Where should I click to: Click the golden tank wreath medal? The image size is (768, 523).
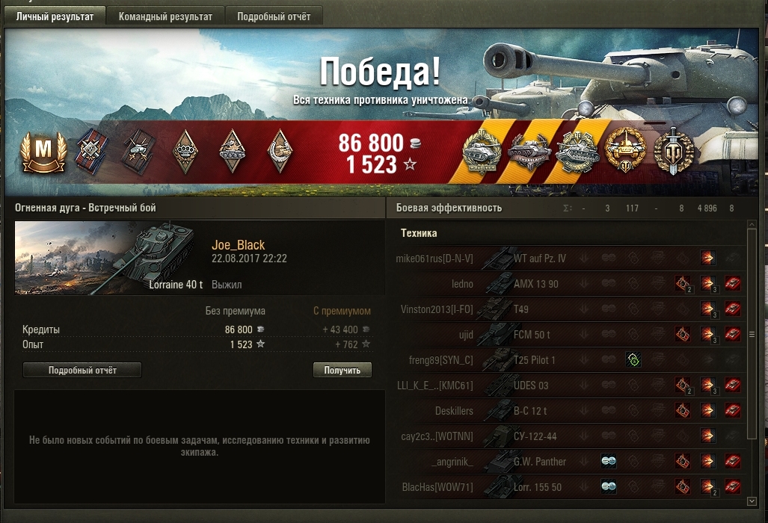coord(625,151)
